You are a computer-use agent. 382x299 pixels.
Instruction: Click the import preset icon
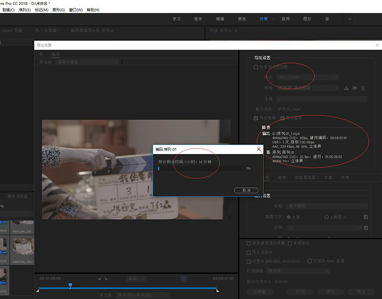(354, 88)
